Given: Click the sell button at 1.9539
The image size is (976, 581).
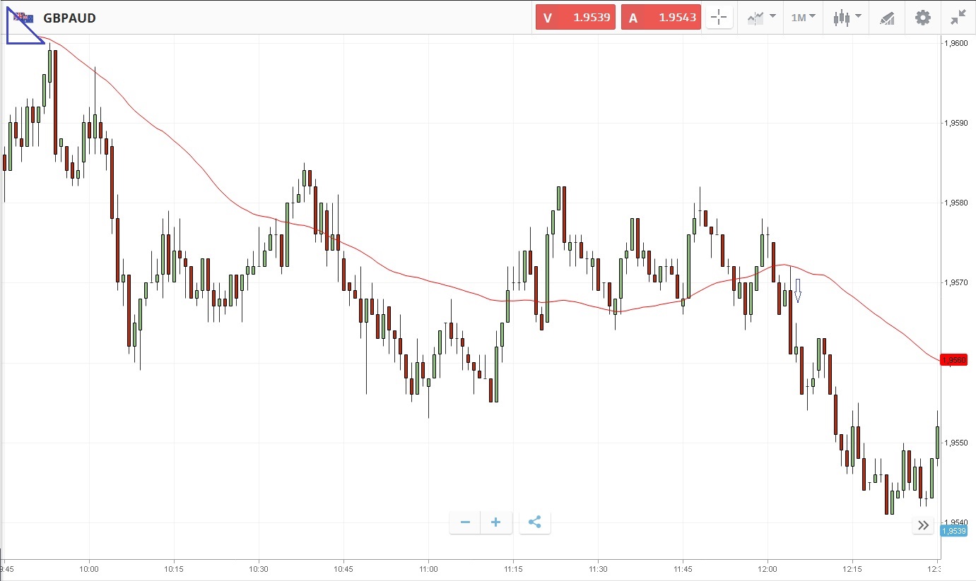Looking at the screenshot, I should click(575, 18).
